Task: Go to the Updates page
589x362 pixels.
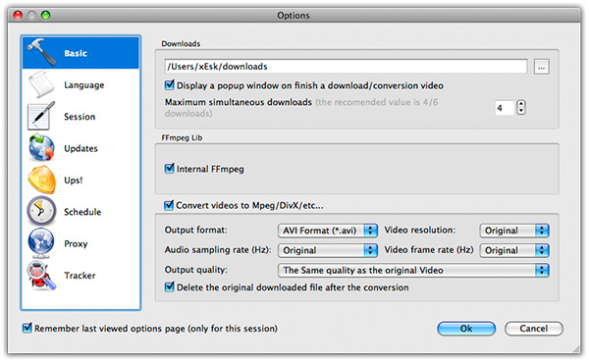Action: coord(80,148)
